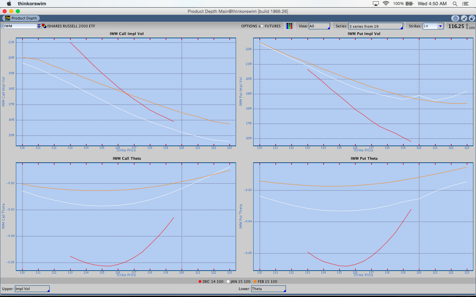Open Spotlight search in the menu bar
The image size is (476, 297).
[x=455, y=4]
